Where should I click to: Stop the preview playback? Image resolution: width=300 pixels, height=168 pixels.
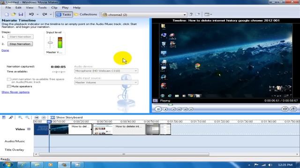point(165,109)
